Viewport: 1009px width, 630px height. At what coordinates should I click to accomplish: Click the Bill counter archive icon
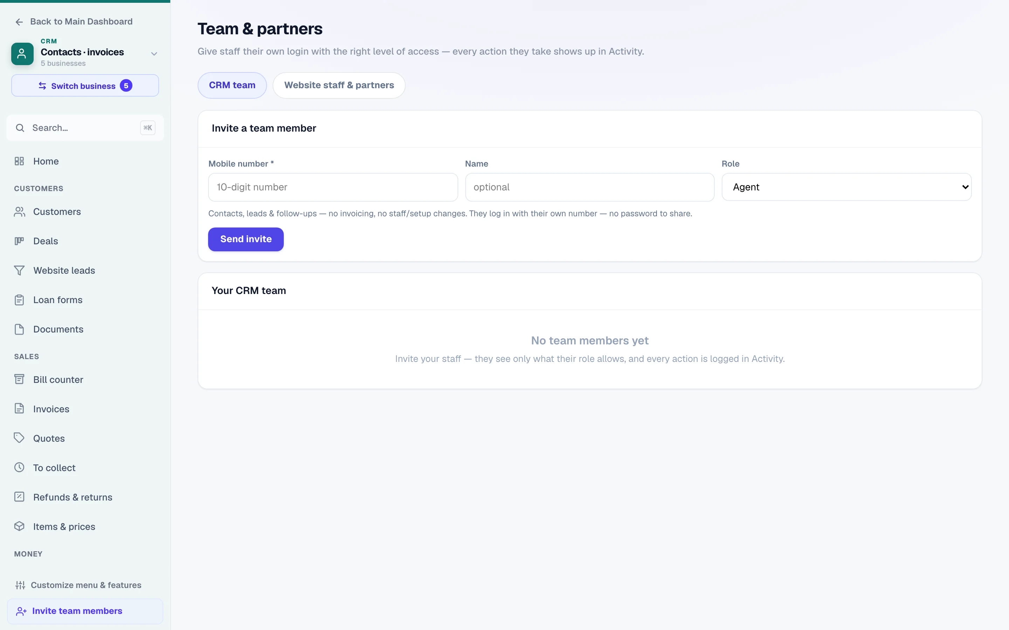click(19, 379)
